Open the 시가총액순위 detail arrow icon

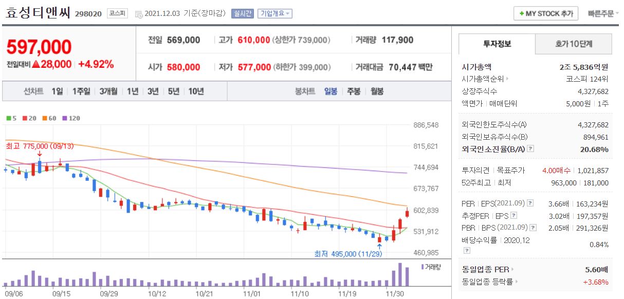(507, 79)
